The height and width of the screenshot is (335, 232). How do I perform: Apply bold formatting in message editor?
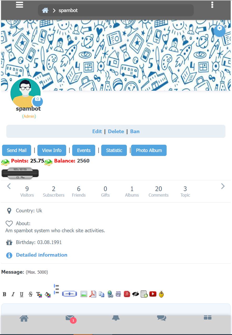pos(4,294)
